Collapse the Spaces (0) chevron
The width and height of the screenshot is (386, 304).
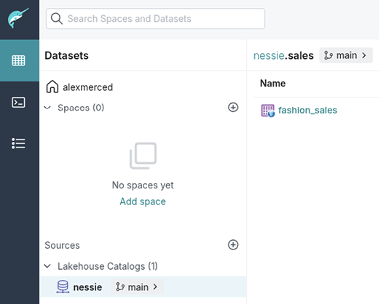click(x=47, y=108)
